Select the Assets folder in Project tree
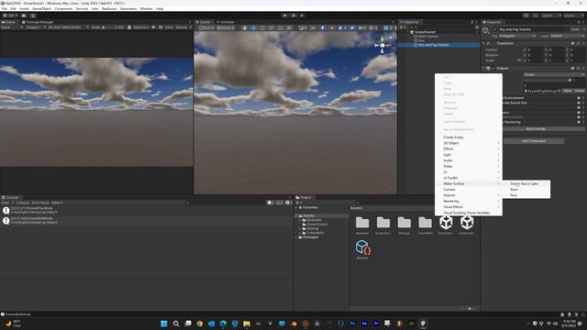587x330 pixels. coord(309,216)
